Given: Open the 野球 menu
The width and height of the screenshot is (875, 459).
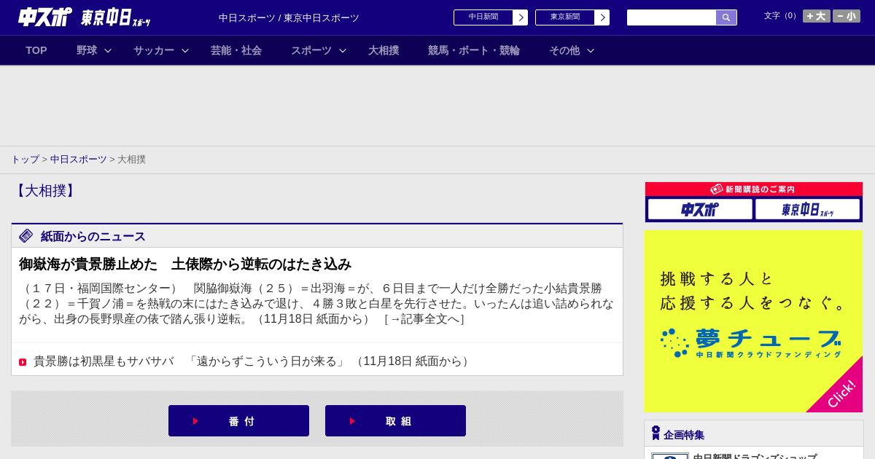Looking at the screenshot, I should pyautogui.click(x=87, y=50).
